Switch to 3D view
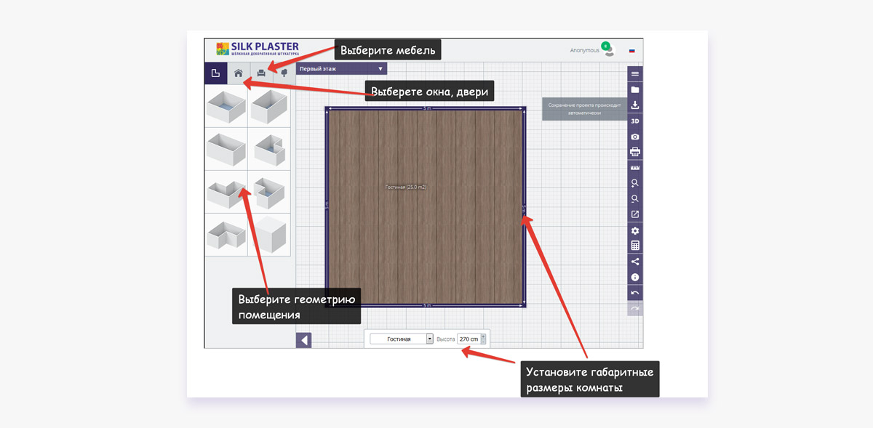This screenshot has width=873, height=428. tap(635, 121)
